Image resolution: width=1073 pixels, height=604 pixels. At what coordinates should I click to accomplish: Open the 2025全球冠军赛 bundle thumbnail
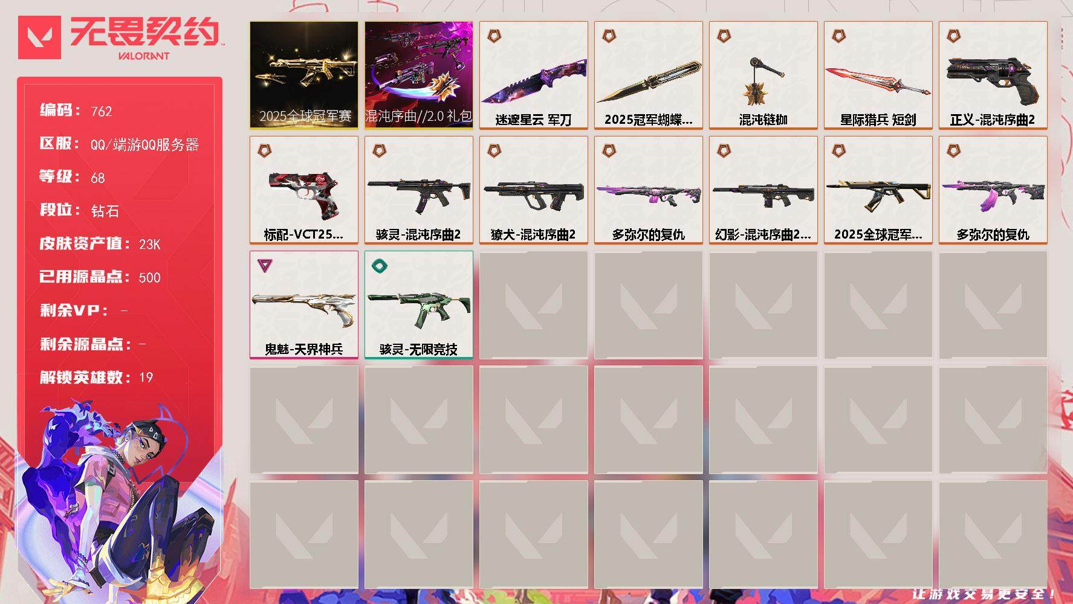(304, 75)
